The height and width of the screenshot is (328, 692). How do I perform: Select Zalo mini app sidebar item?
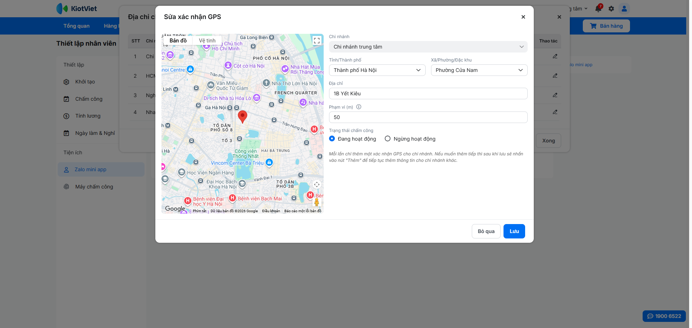(x=101, y=169)
